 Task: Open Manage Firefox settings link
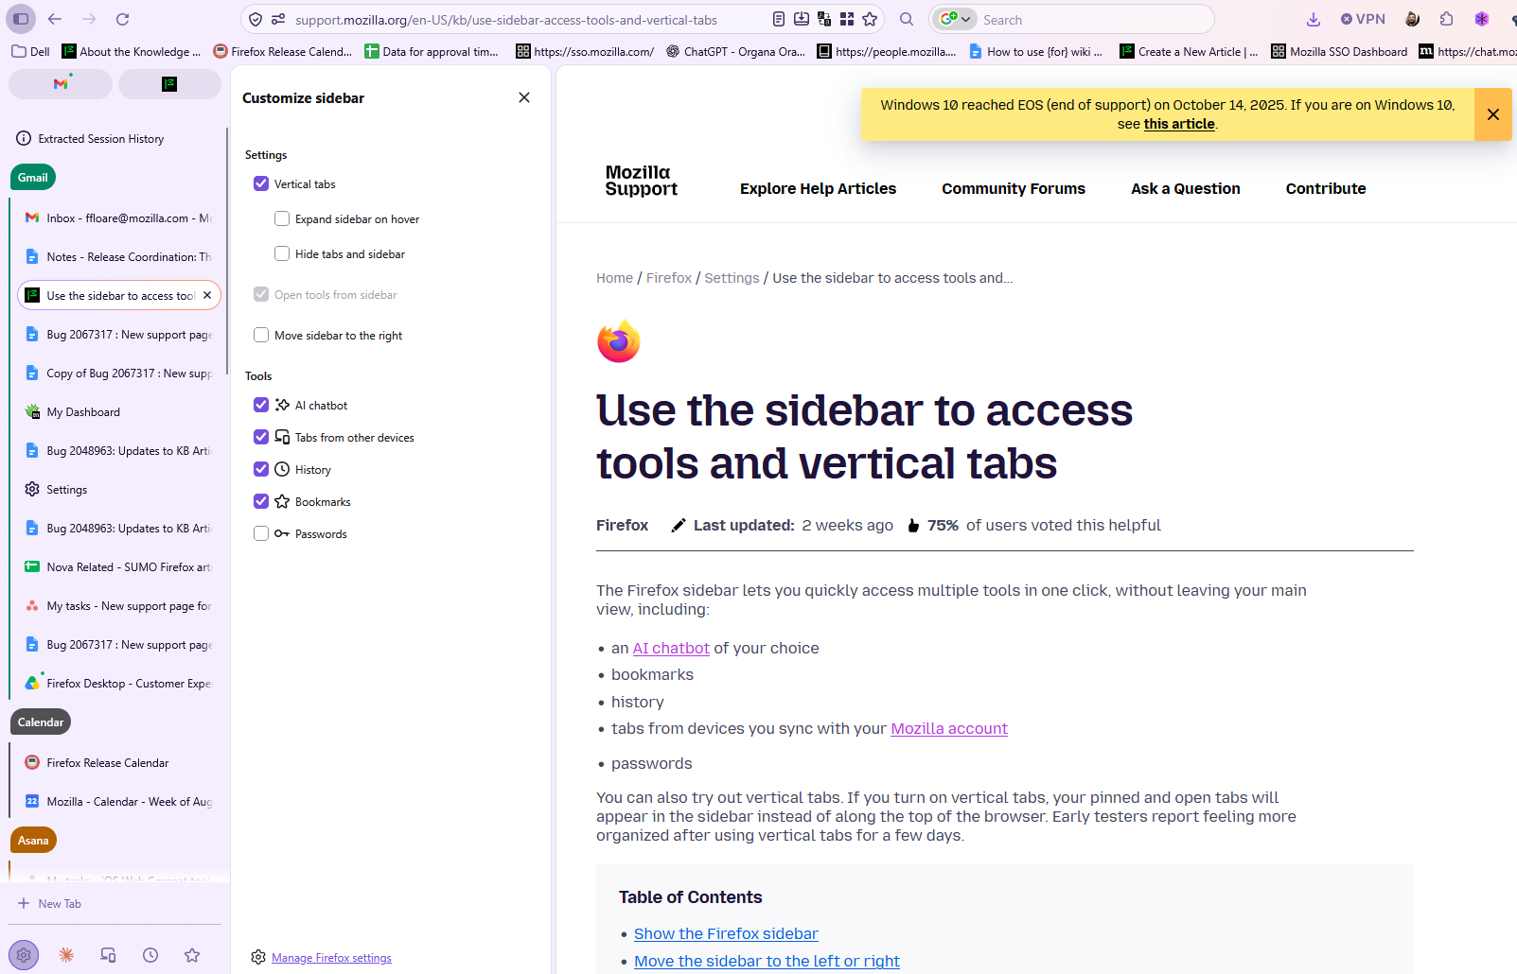click(x=331, y=958)
